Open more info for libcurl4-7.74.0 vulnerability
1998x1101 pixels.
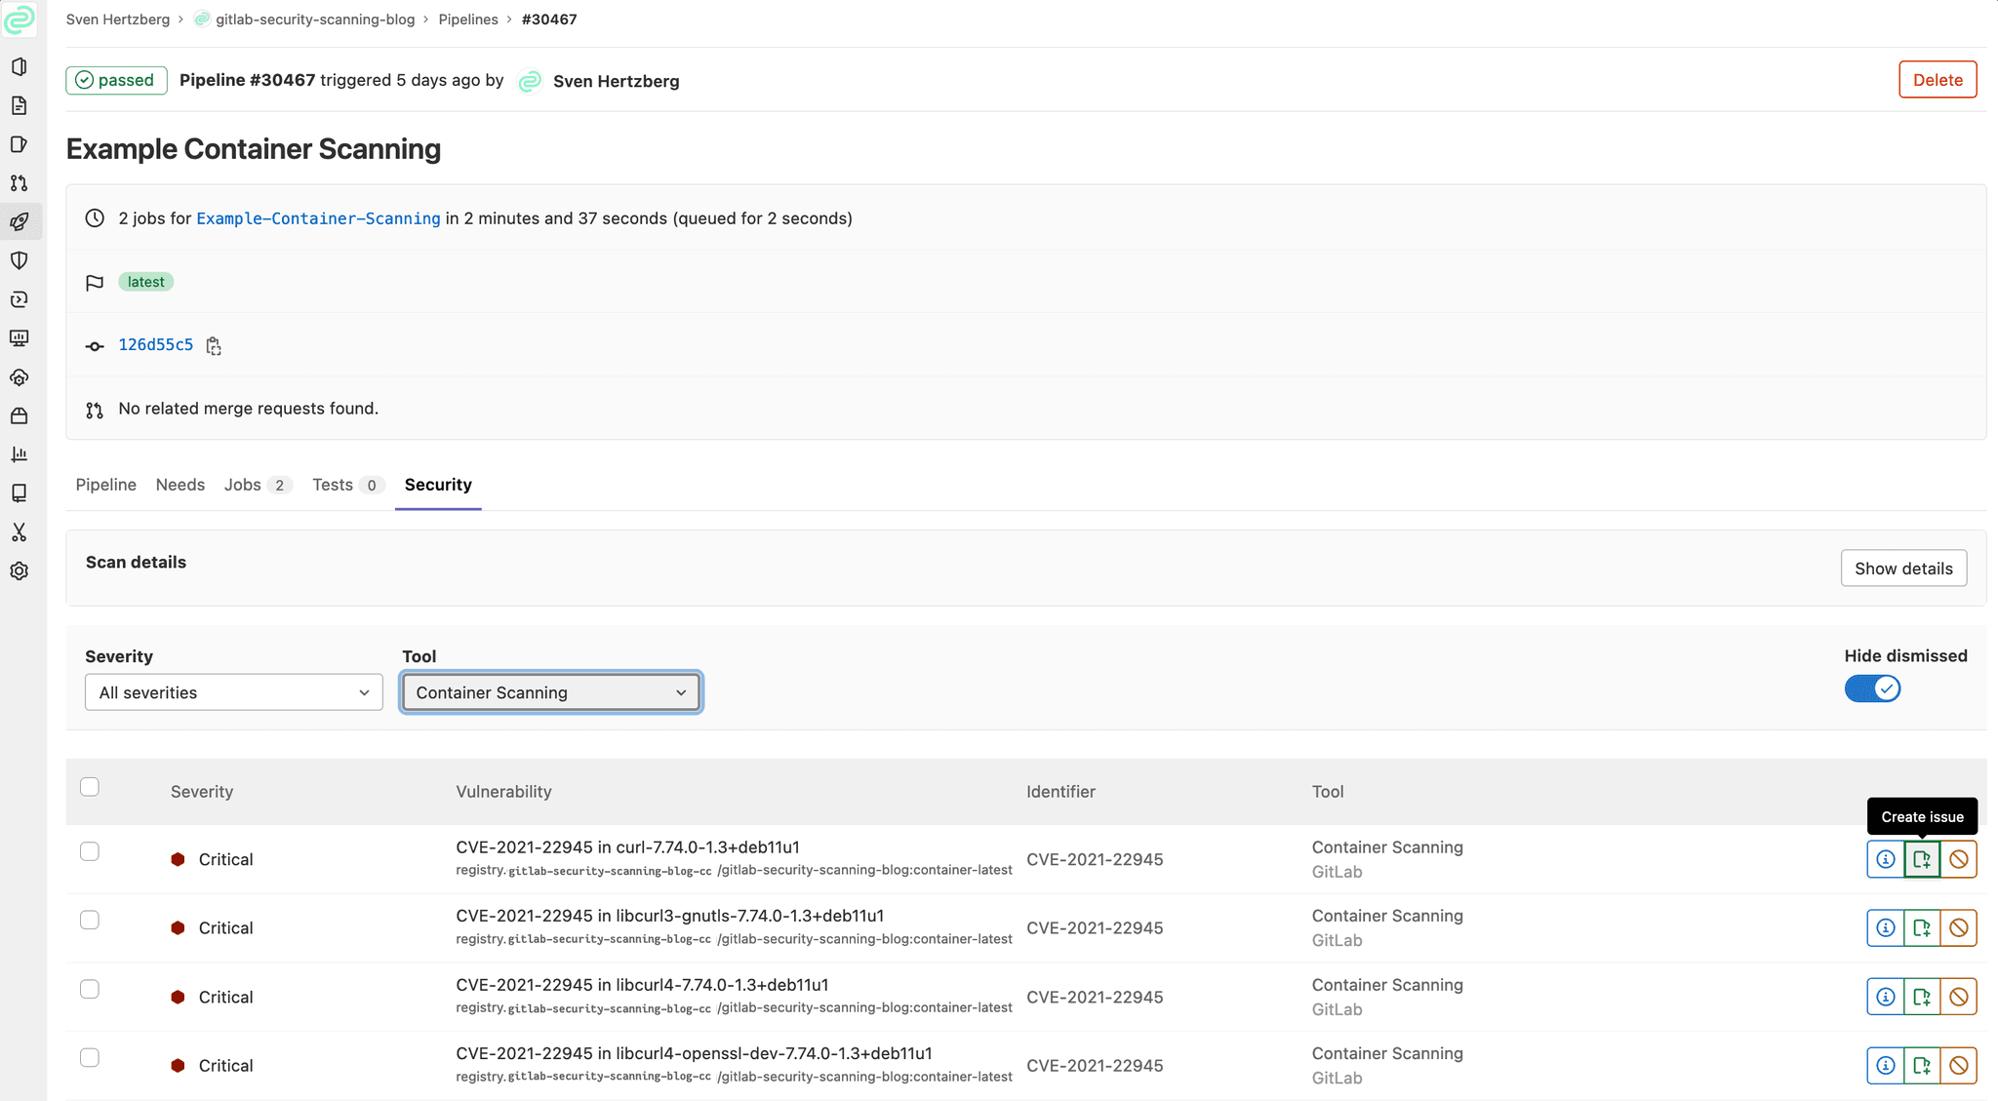[x=1885, y=997]
